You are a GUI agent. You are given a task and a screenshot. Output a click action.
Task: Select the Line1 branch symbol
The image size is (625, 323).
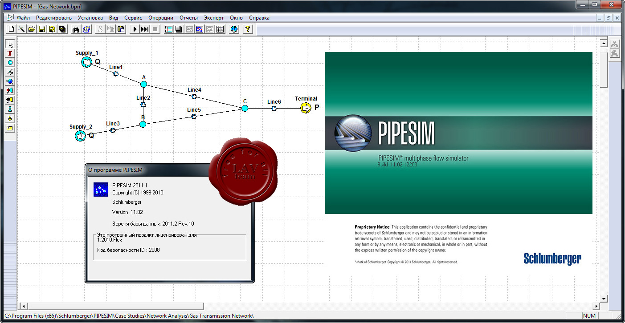(116, 74)
